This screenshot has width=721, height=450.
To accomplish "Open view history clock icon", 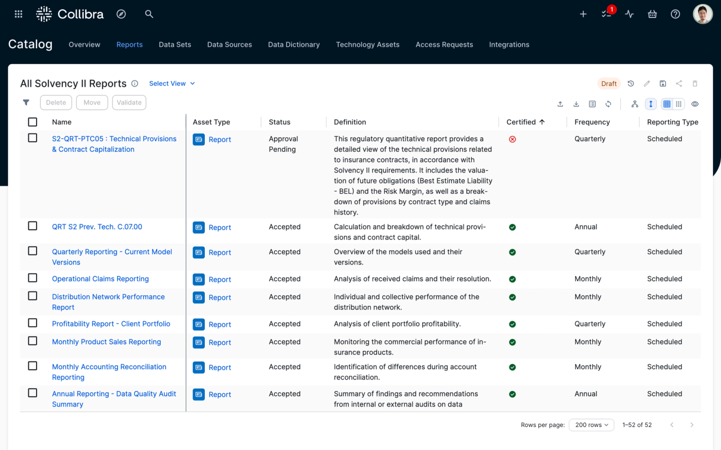I will click(631, 83).
